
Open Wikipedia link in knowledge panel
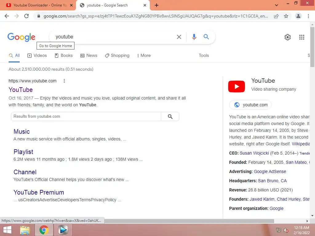pyautogui.click(x=301, y=144)
